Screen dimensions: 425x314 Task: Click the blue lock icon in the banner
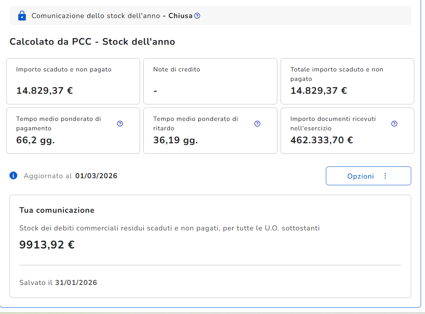[x=22, y=16]
